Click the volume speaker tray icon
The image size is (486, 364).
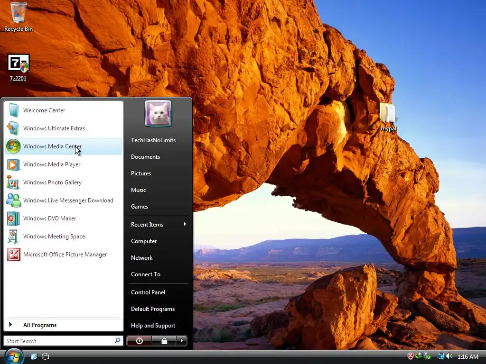click(x=449, y=356)
